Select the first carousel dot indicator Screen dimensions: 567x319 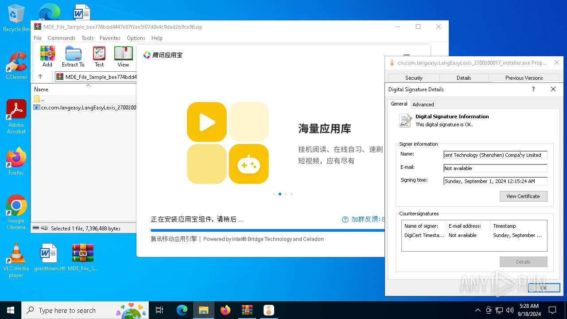pyautogui.click(x=274, y=194)
